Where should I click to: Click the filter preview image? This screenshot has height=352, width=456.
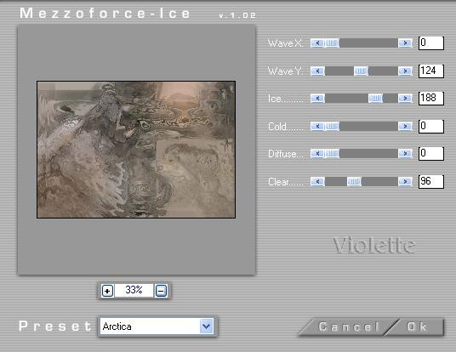(136, 150)
